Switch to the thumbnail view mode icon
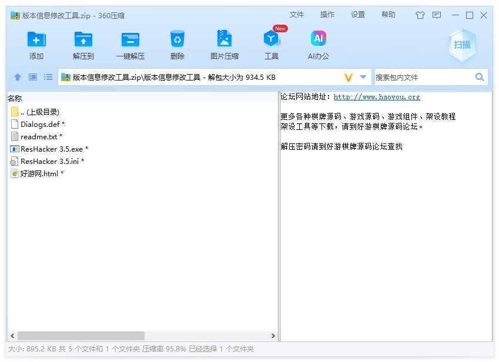 pyautogui.click(x=33, y=77)
